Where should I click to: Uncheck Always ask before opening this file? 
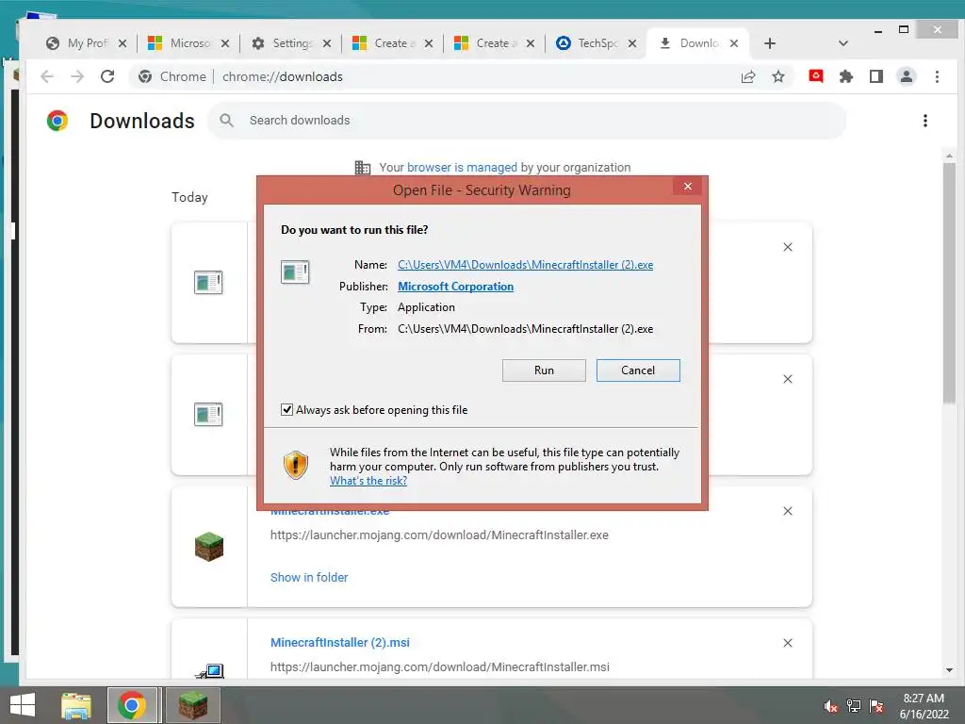286,409
